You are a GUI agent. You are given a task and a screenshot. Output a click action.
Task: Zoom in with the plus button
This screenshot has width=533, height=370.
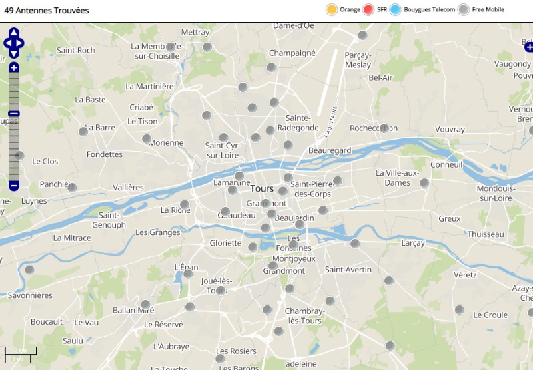pyautogui.click(x=14, y=67)
